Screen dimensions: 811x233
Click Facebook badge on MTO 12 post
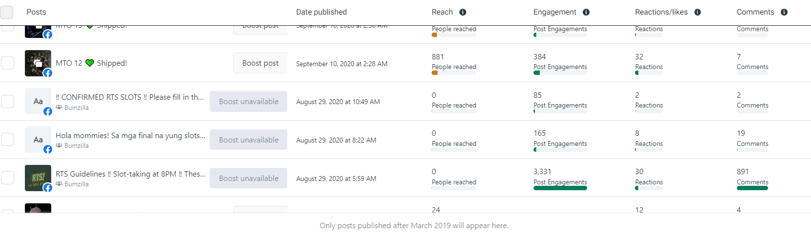point(48,73)
